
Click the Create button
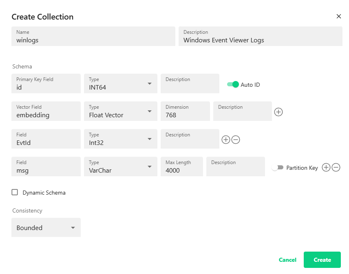tap(322, 260)
